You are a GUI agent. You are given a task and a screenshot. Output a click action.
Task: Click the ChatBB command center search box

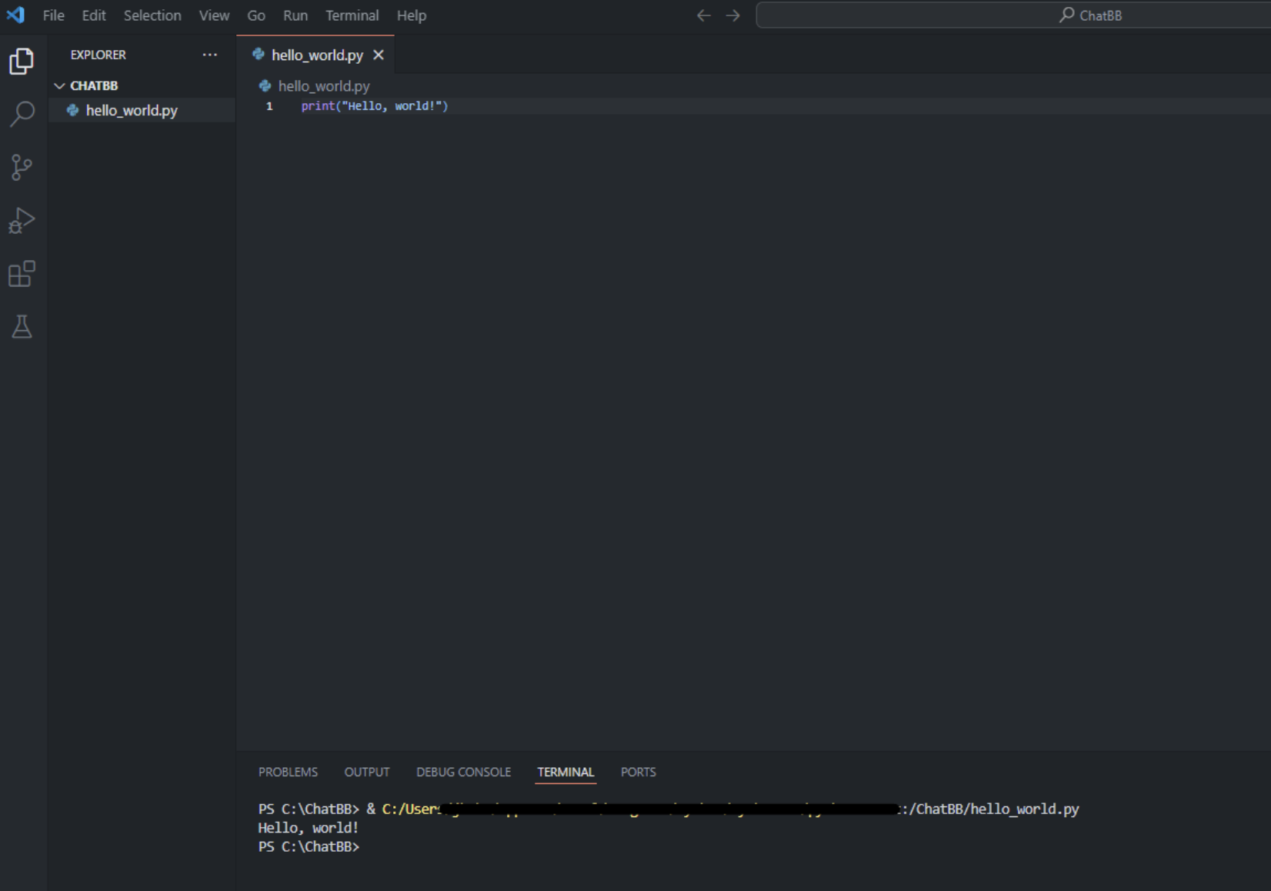[x=1013, y=15]
